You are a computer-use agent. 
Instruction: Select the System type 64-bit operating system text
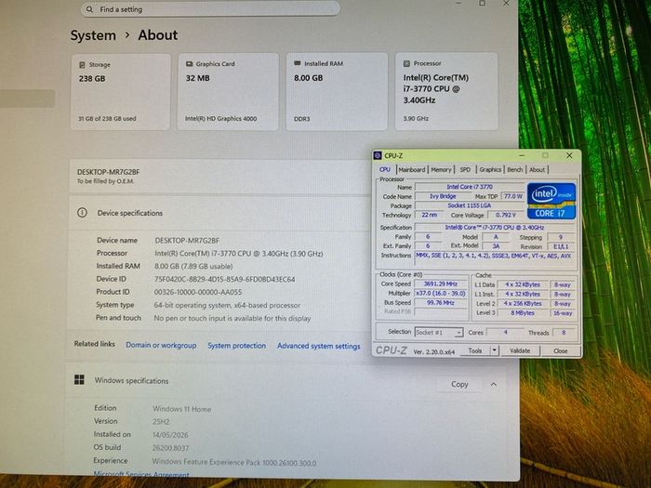[x=227, y=305]
